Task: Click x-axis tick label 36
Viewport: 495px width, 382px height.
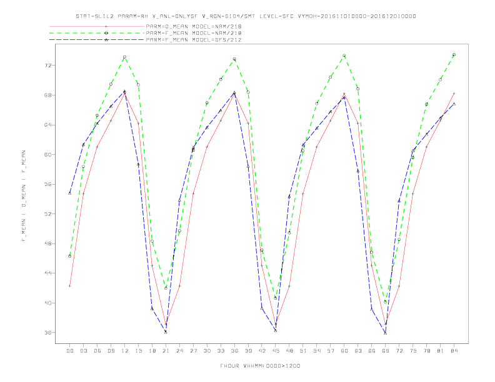Action: coord(234,351)
